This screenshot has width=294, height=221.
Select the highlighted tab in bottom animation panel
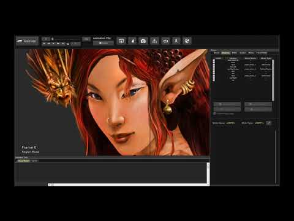(24, 161)
